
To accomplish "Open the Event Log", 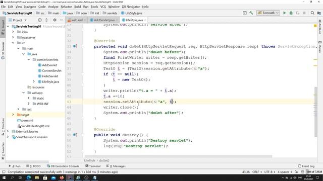I will pyautogui.click(x=306, y=166).
